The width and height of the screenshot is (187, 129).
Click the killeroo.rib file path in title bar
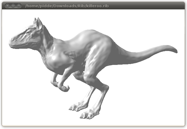pyautogui.click(x=67, y=6)
